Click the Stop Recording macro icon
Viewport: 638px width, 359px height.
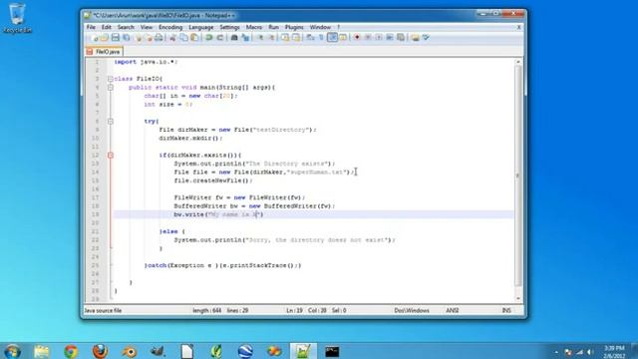368,38
